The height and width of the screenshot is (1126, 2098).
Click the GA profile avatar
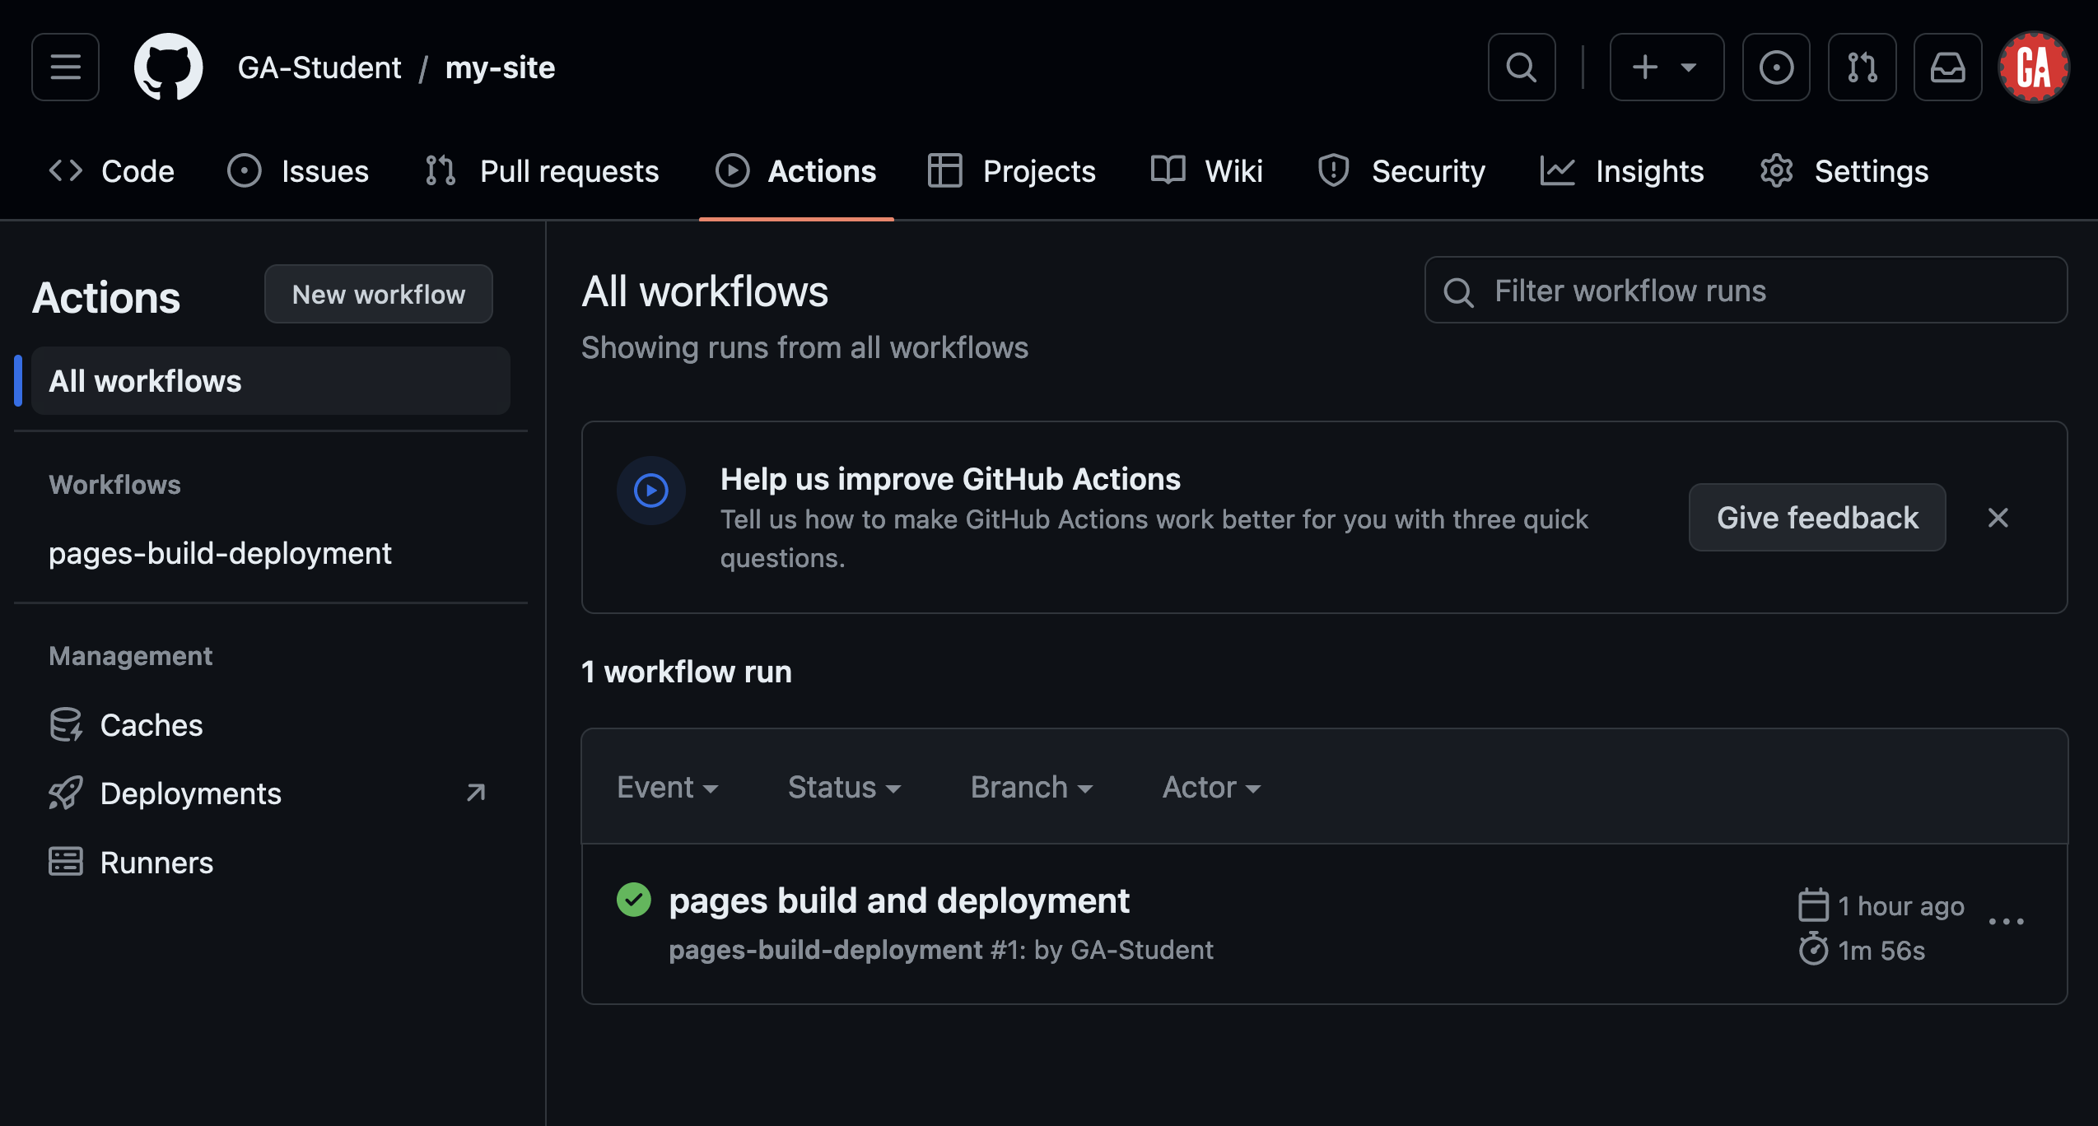[x=2033, y=67]
